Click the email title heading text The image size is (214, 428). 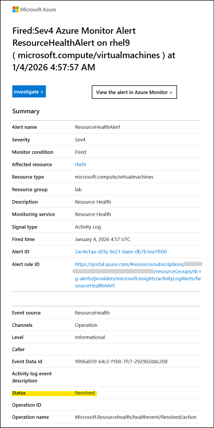coord(94,49)
